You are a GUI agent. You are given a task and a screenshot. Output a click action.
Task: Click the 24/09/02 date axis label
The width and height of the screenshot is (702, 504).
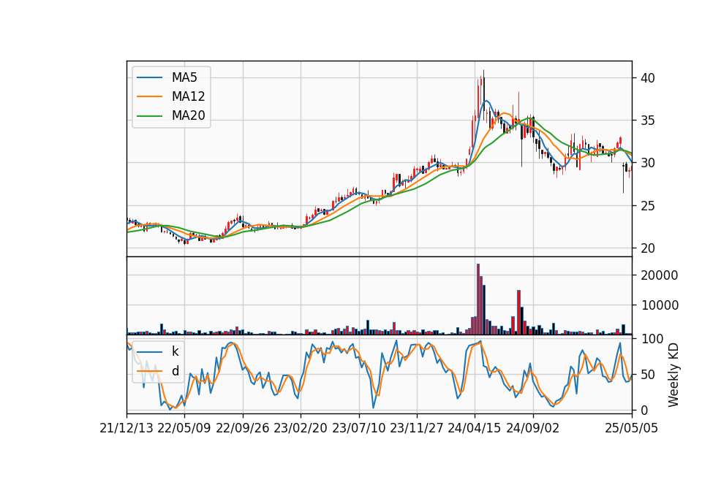(x=533, y=428)
